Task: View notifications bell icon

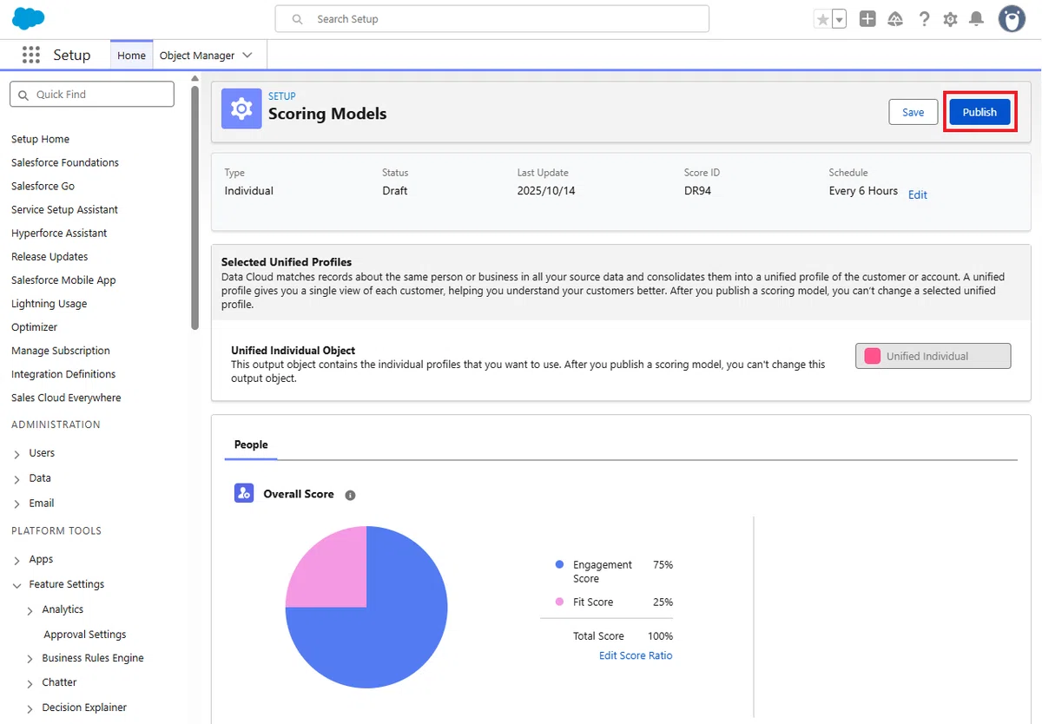Action: point(977,19)
